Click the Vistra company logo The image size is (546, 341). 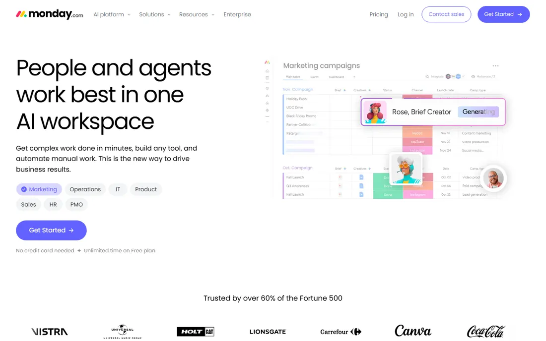coord(50,332)
